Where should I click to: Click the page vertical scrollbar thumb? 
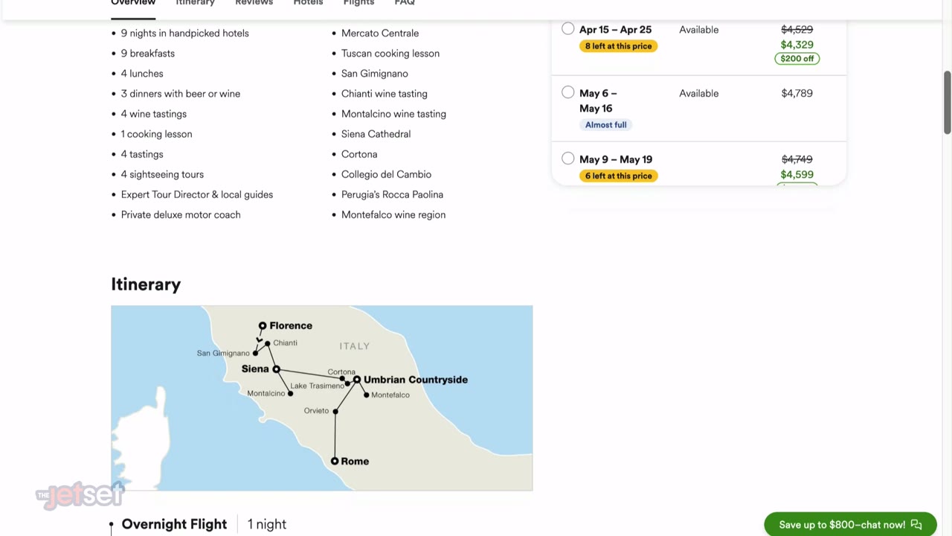coord(947,103)
